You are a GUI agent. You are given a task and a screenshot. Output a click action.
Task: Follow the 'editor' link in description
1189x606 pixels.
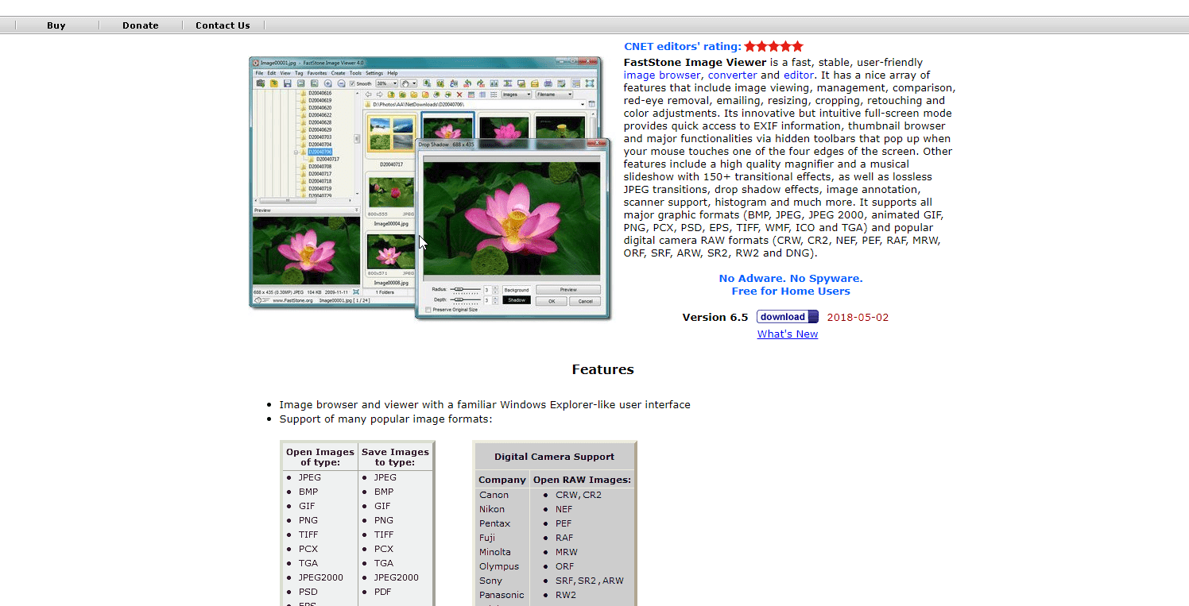[799, 75]
